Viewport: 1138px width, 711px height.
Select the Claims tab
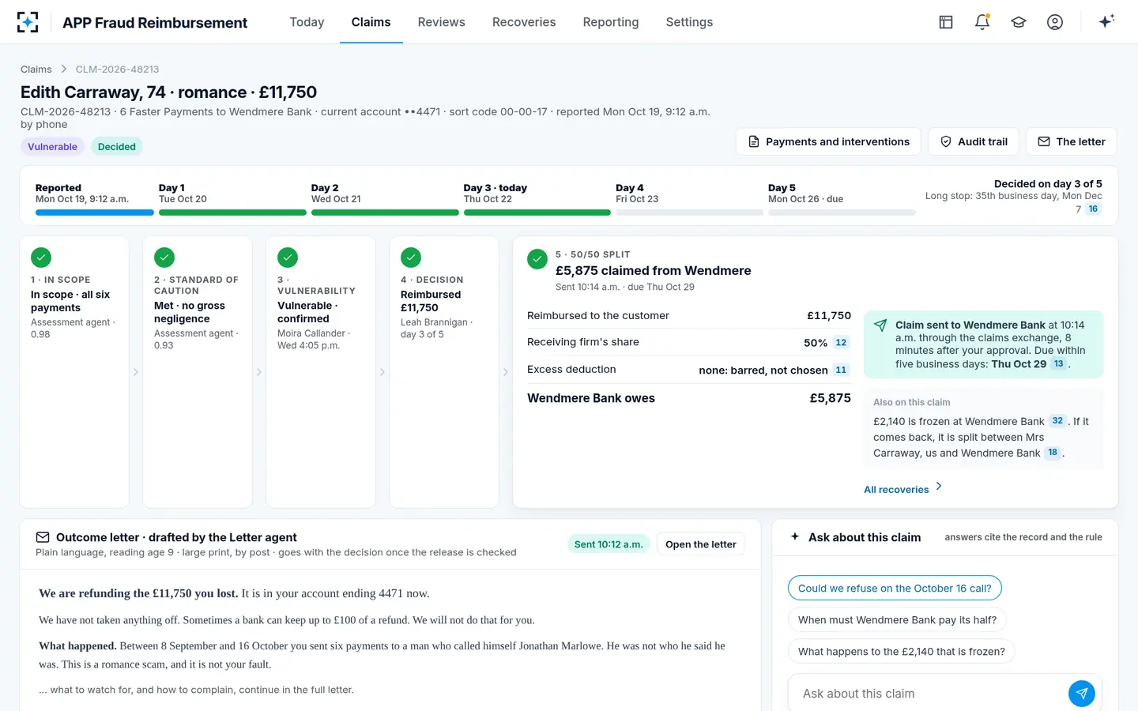[x=371, y=22]
